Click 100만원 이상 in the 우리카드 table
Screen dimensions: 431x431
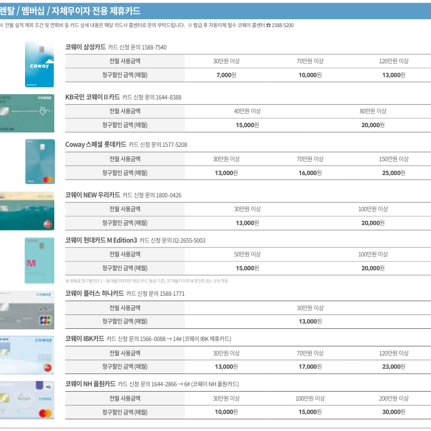(373, 209)
